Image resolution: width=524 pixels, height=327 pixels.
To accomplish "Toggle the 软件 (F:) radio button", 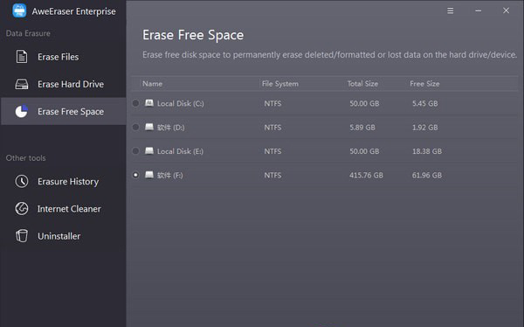I will [x=135, y=175].
